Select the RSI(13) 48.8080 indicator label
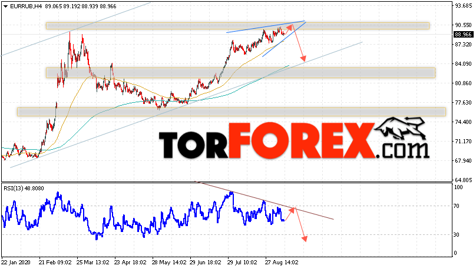The height and width of the screenshot is (269, 476). click(x=24, y=189)
